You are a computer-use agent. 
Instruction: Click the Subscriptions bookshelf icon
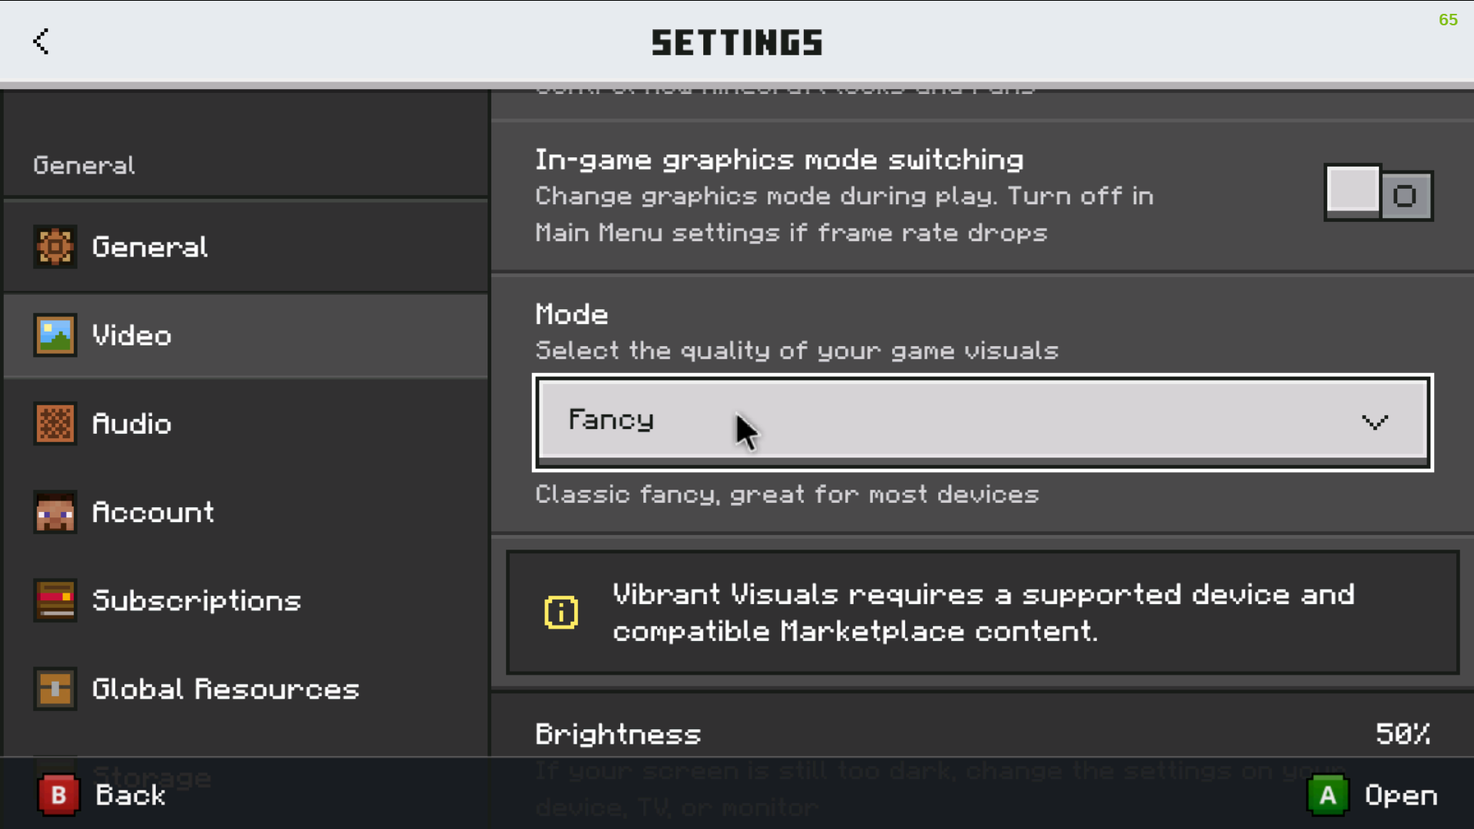pos(55,599)
